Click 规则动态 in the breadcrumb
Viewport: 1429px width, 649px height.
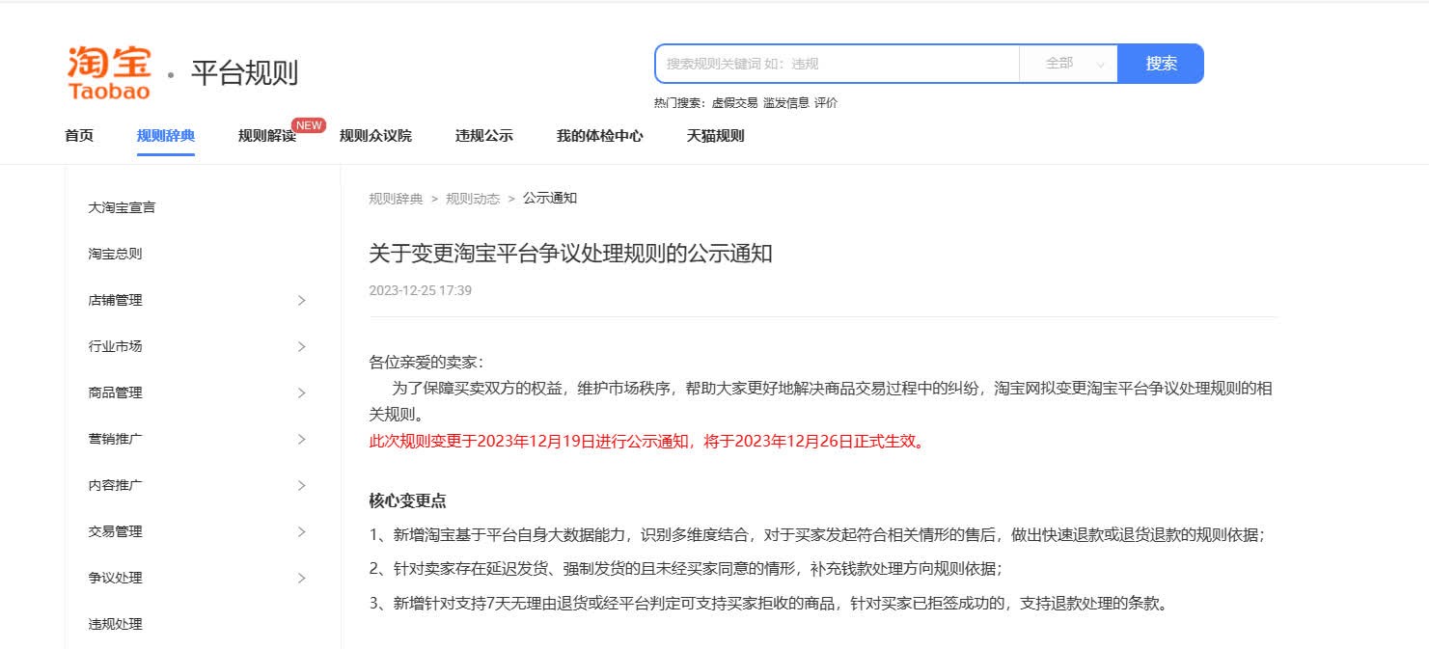click(473, 199)
